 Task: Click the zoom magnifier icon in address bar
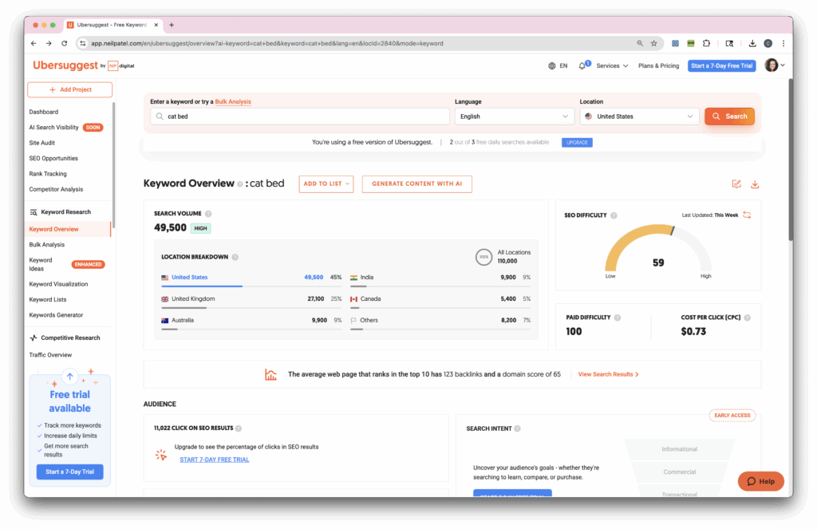[640, 44]
